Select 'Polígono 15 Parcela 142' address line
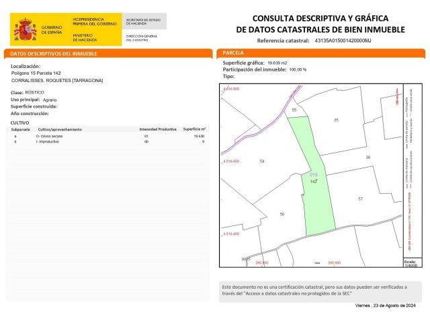 (x=36, y=73)
